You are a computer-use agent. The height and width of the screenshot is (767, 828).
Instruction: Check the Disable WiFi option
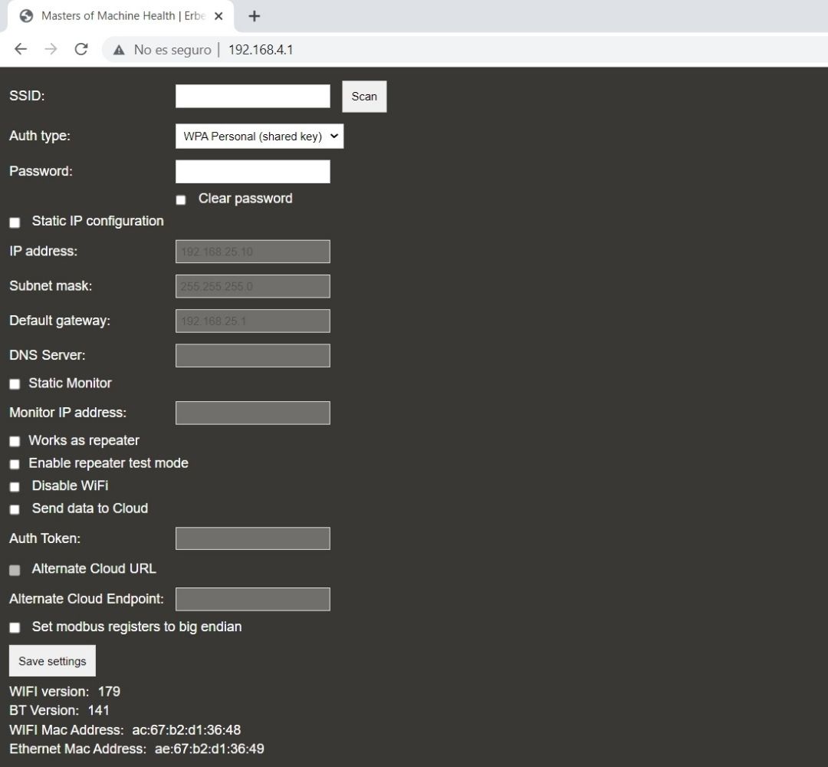tap(15, 486)
